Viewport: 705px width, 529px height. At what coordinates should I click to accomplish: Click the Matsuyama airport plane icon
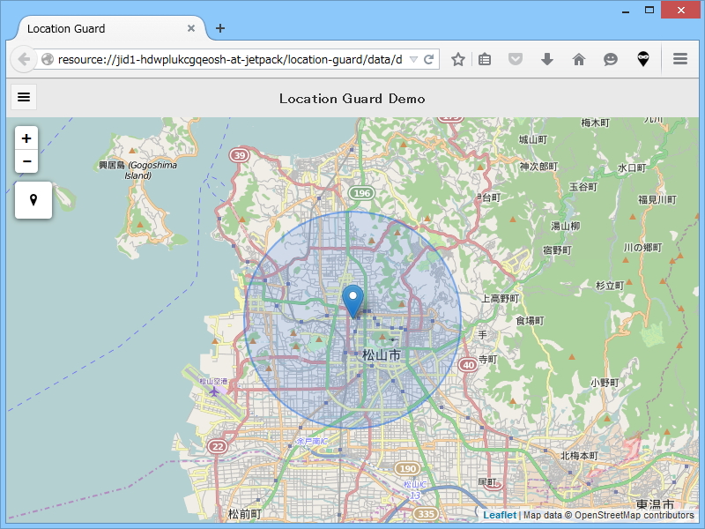pos(214,391)
